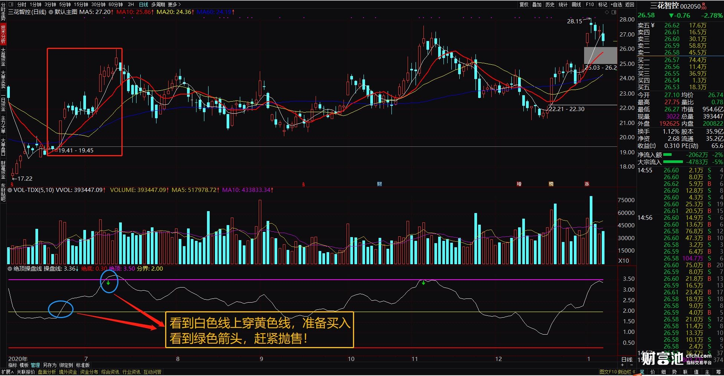
Task: Open the 多周期 multi-period view
Action: click(x=158, y=5)
